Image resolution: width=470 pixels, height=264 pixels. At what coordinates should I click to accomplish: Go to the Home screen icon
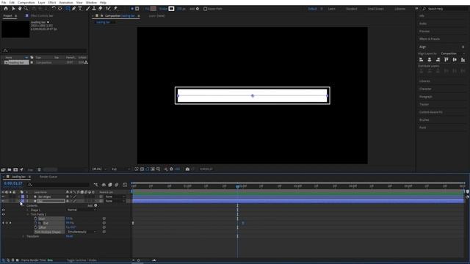[x=6, y=9]
